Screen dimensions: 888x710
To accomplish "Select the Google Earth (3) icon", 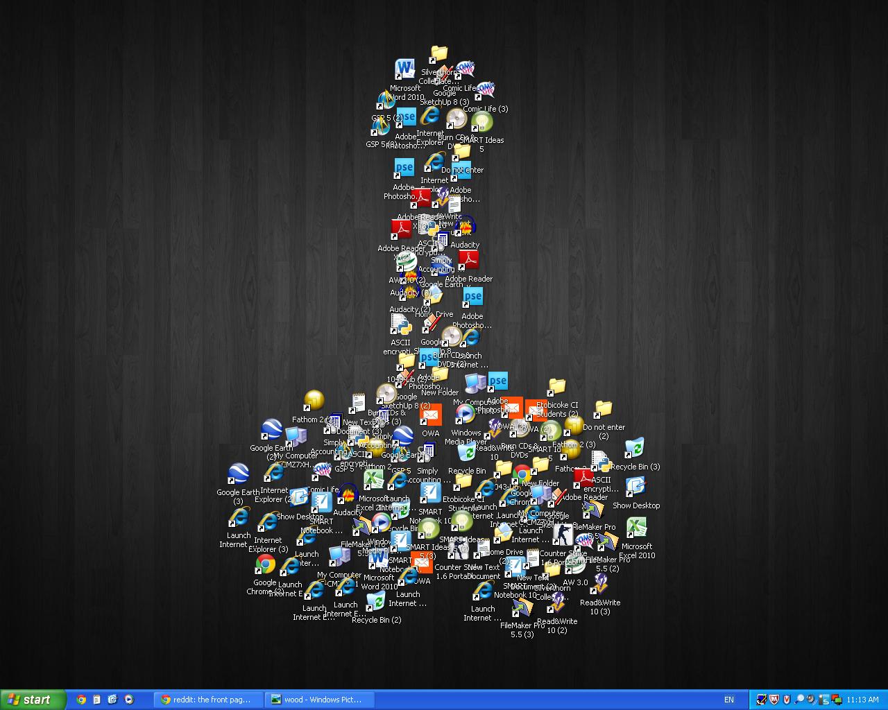I will (x=238, y=475).
